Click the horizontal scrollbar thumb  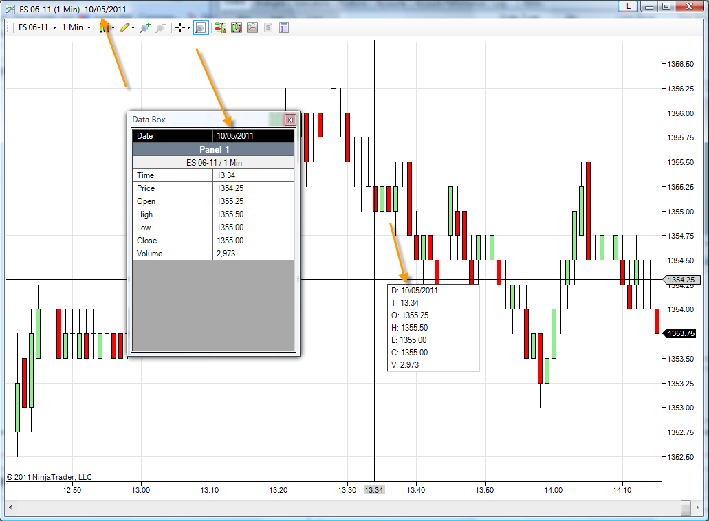[x=686, y=507]
